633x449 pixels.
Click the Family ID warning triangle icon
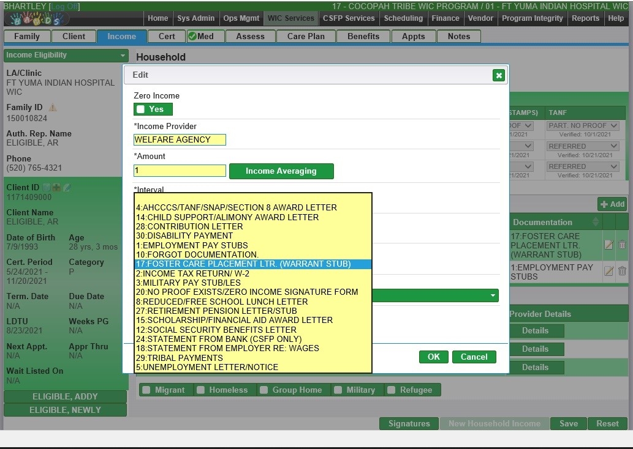(53, 108)
